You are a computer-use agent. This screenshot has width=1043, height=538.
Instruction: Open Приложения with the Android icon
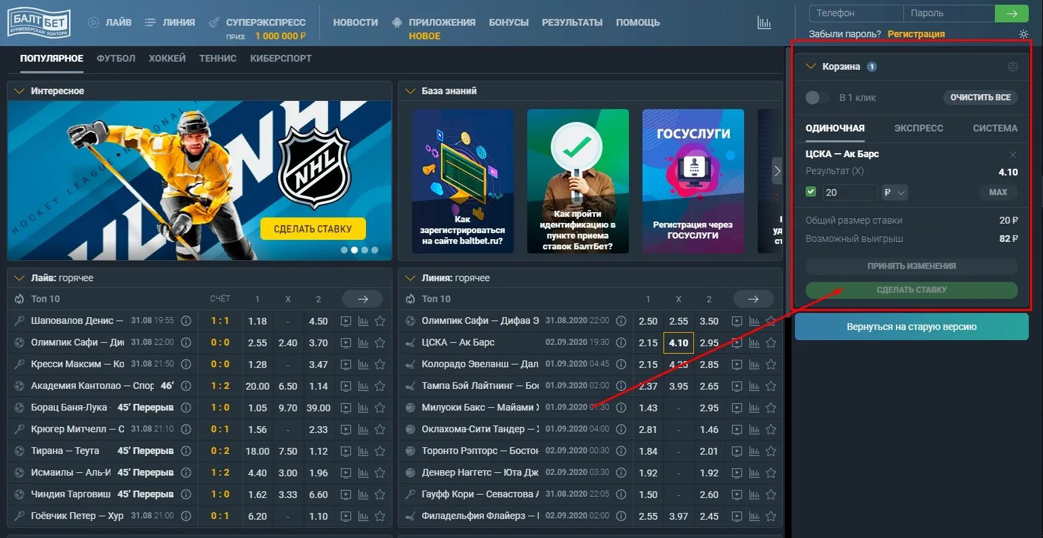397,22
